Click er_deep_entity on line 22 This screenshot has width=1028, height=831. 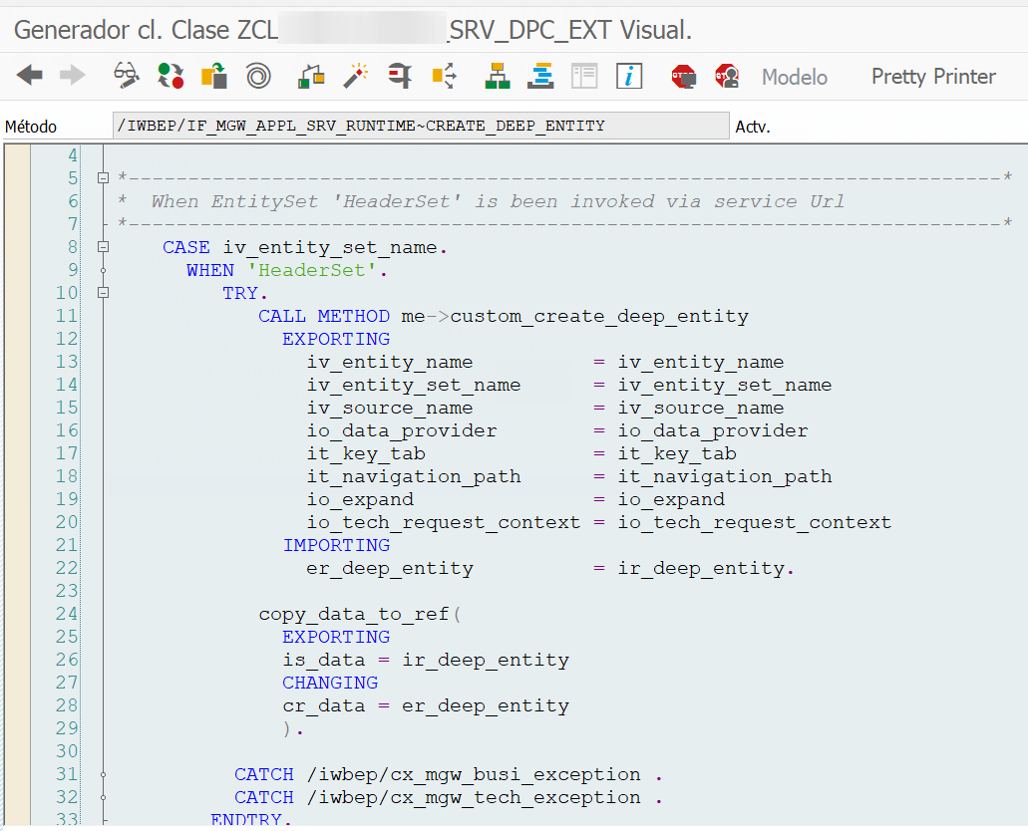coord(390,569)
